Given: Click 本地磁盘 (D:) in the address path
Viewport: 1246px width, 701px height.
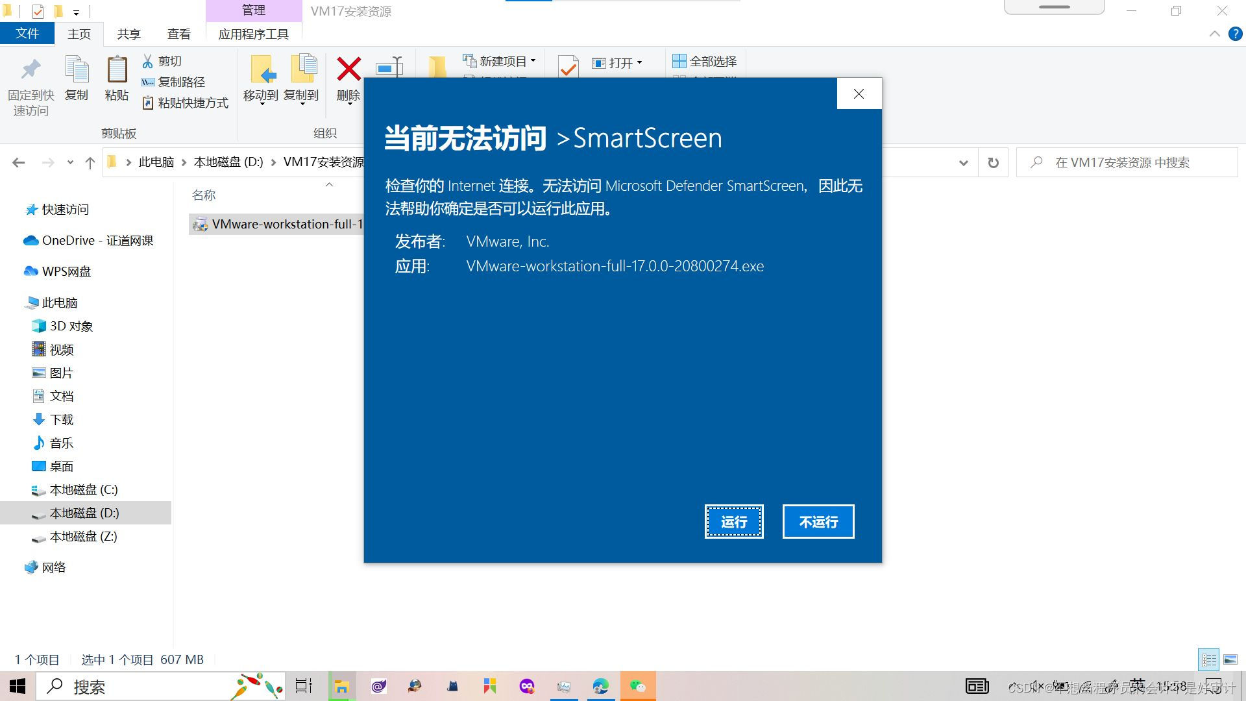Looking at the screenshot, I should (x=228, y=162).
